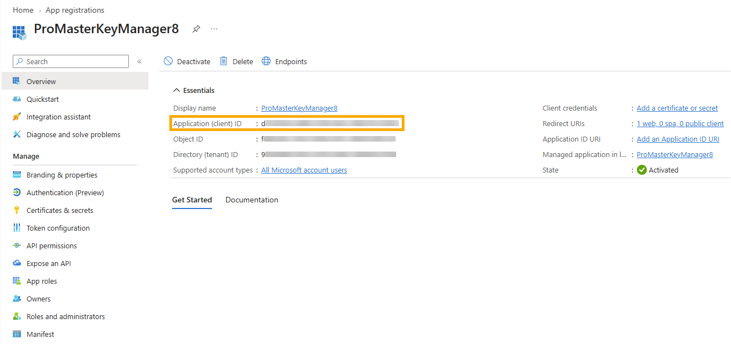This screenshot has width=731, height=344.
Task: Select Diagnose and solve problems
Action: [x=74, y=134]
